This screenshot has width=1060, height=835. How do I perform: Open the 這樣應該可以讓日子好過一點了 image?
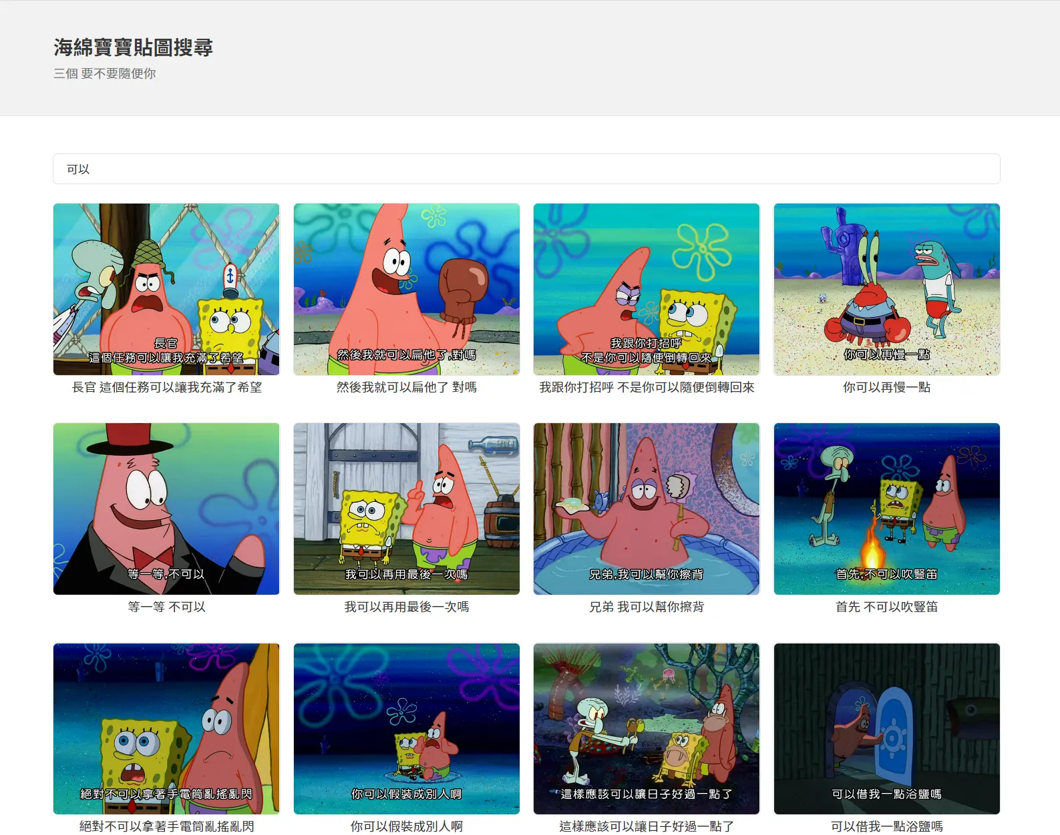point(646,728)
